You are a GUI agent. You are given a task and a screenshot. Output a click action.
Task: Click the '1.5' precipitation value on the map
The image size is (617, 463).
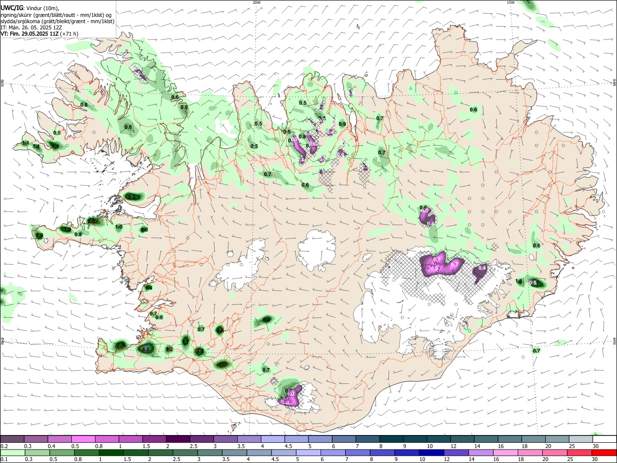[144, 230]
